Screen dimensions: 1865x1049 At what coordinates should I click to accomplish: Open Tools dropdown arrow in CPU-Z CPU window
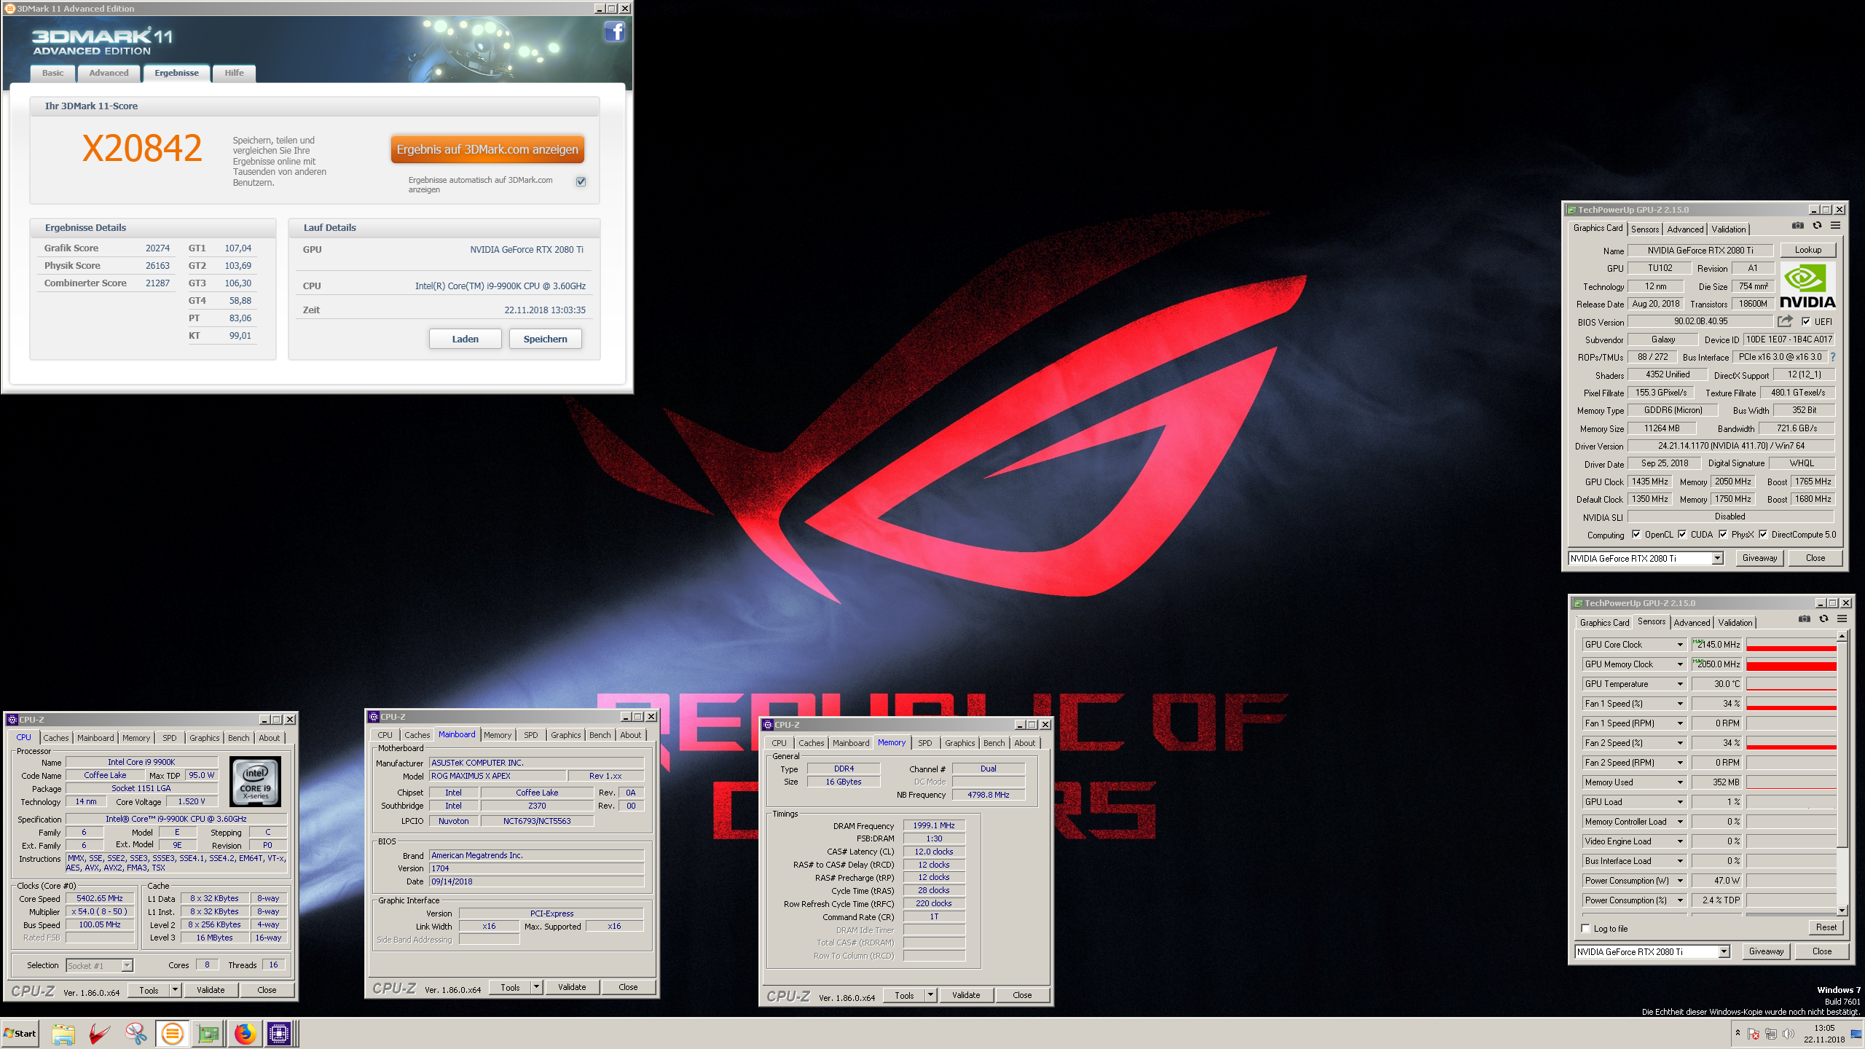coord(175,990)
